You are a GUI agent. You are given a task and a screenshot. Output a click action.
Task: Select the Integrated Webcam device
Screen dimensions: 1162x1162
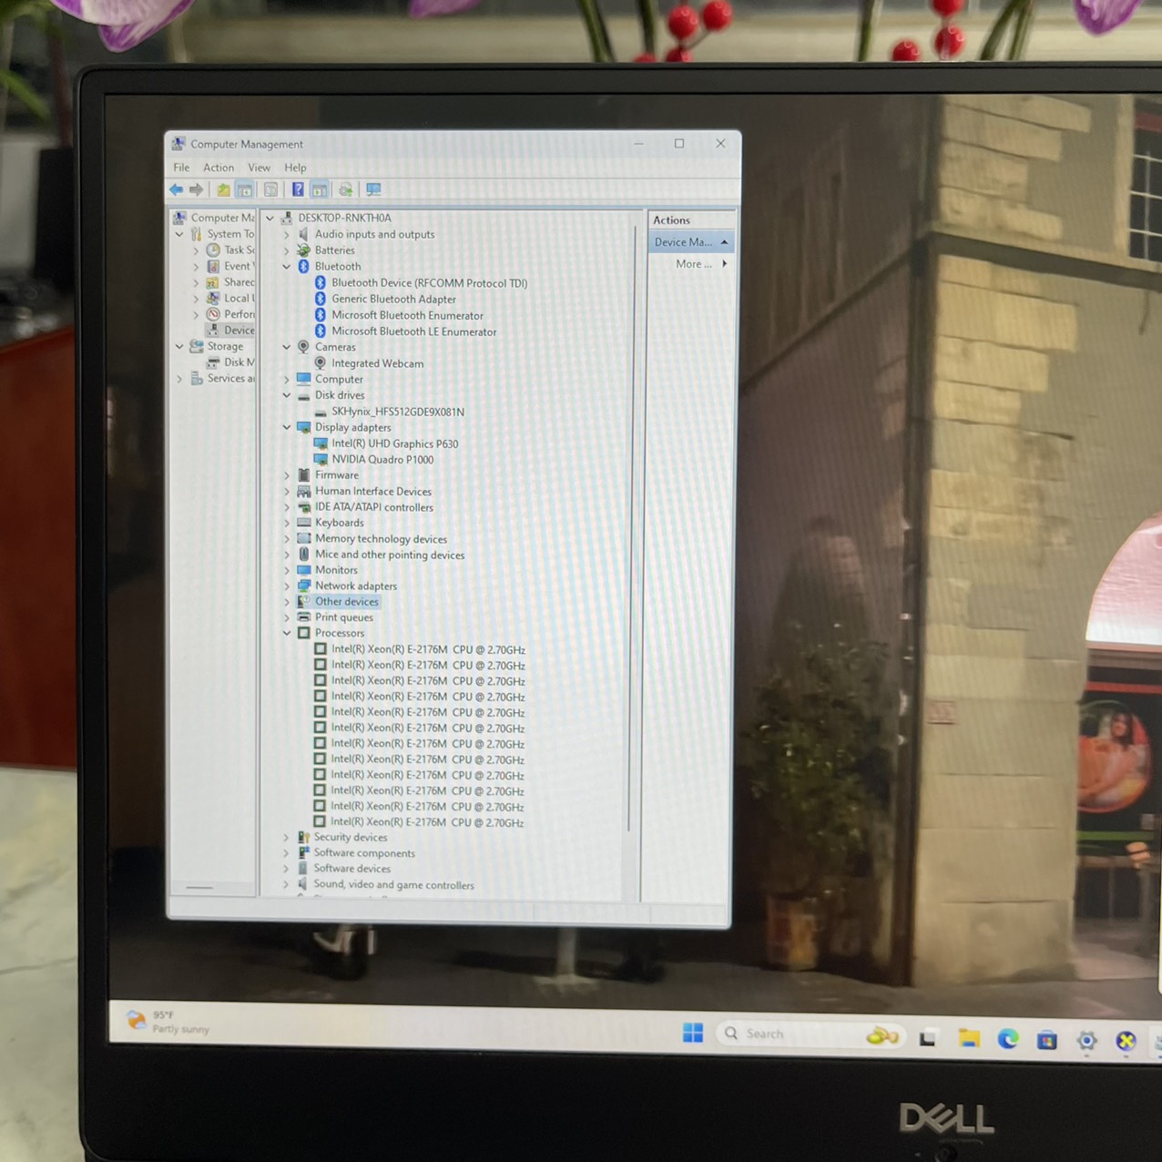(x=377, y=363)
